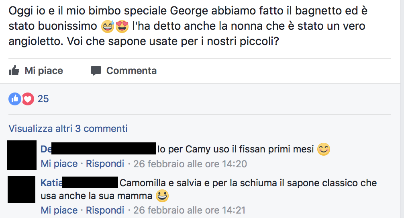Click the sweat-smile emoji in post

pos(108,26)
